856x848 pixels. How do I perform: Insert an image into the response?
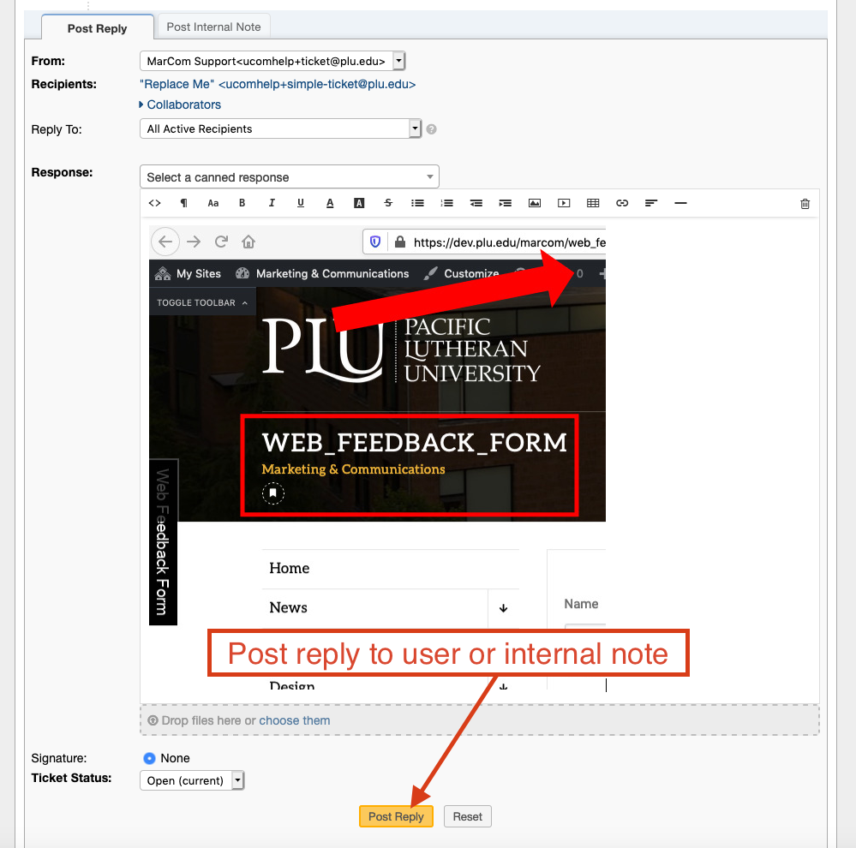pos(535,203)
